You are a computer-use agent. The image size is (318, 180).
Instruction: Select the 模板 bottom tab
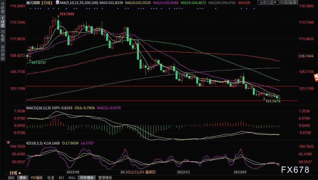23,178
